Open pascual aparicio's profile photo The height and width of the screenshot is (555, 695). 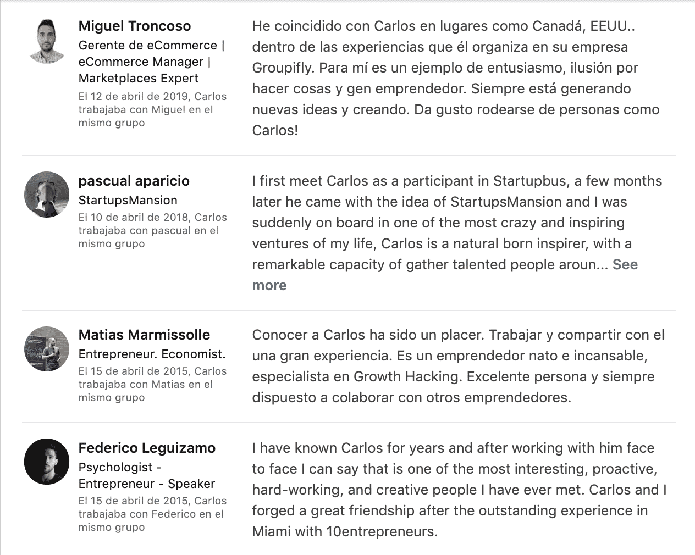point(47,195)
